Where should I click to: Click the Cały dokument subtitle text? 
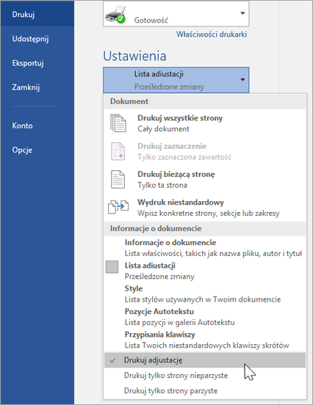click(x=163, y=129)
